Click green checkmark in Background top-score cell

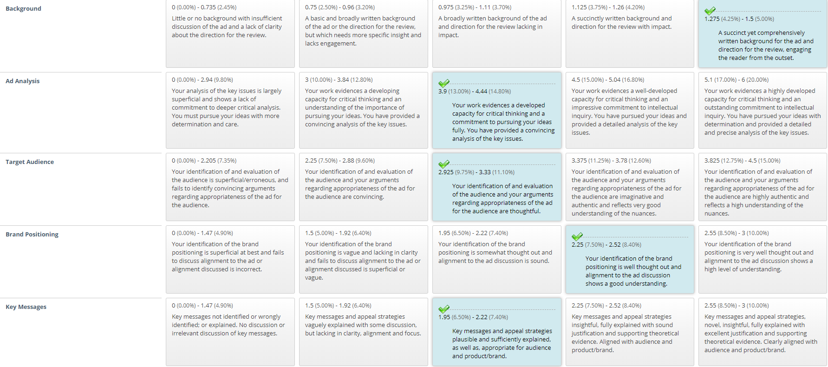[710, 11]
